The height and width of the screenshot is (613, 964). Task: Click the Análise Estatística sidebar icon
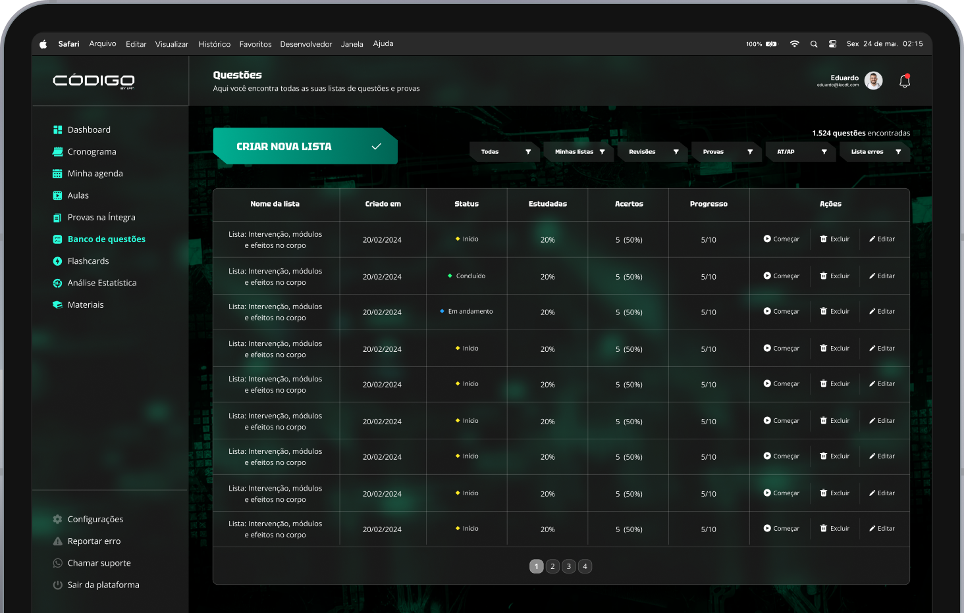(58, 283)
